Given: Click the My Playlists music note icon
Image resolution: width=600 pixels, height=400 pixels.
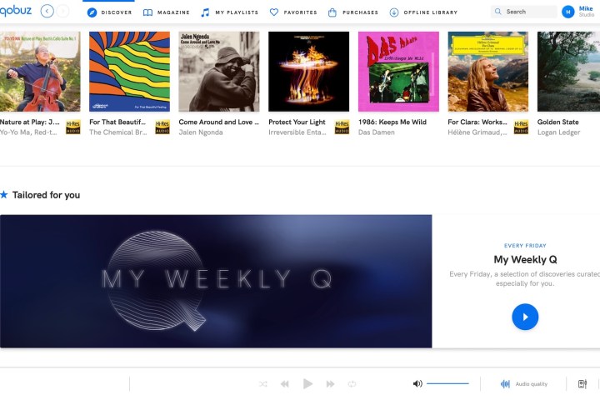Looking at the screenshot, I should 206,12.
